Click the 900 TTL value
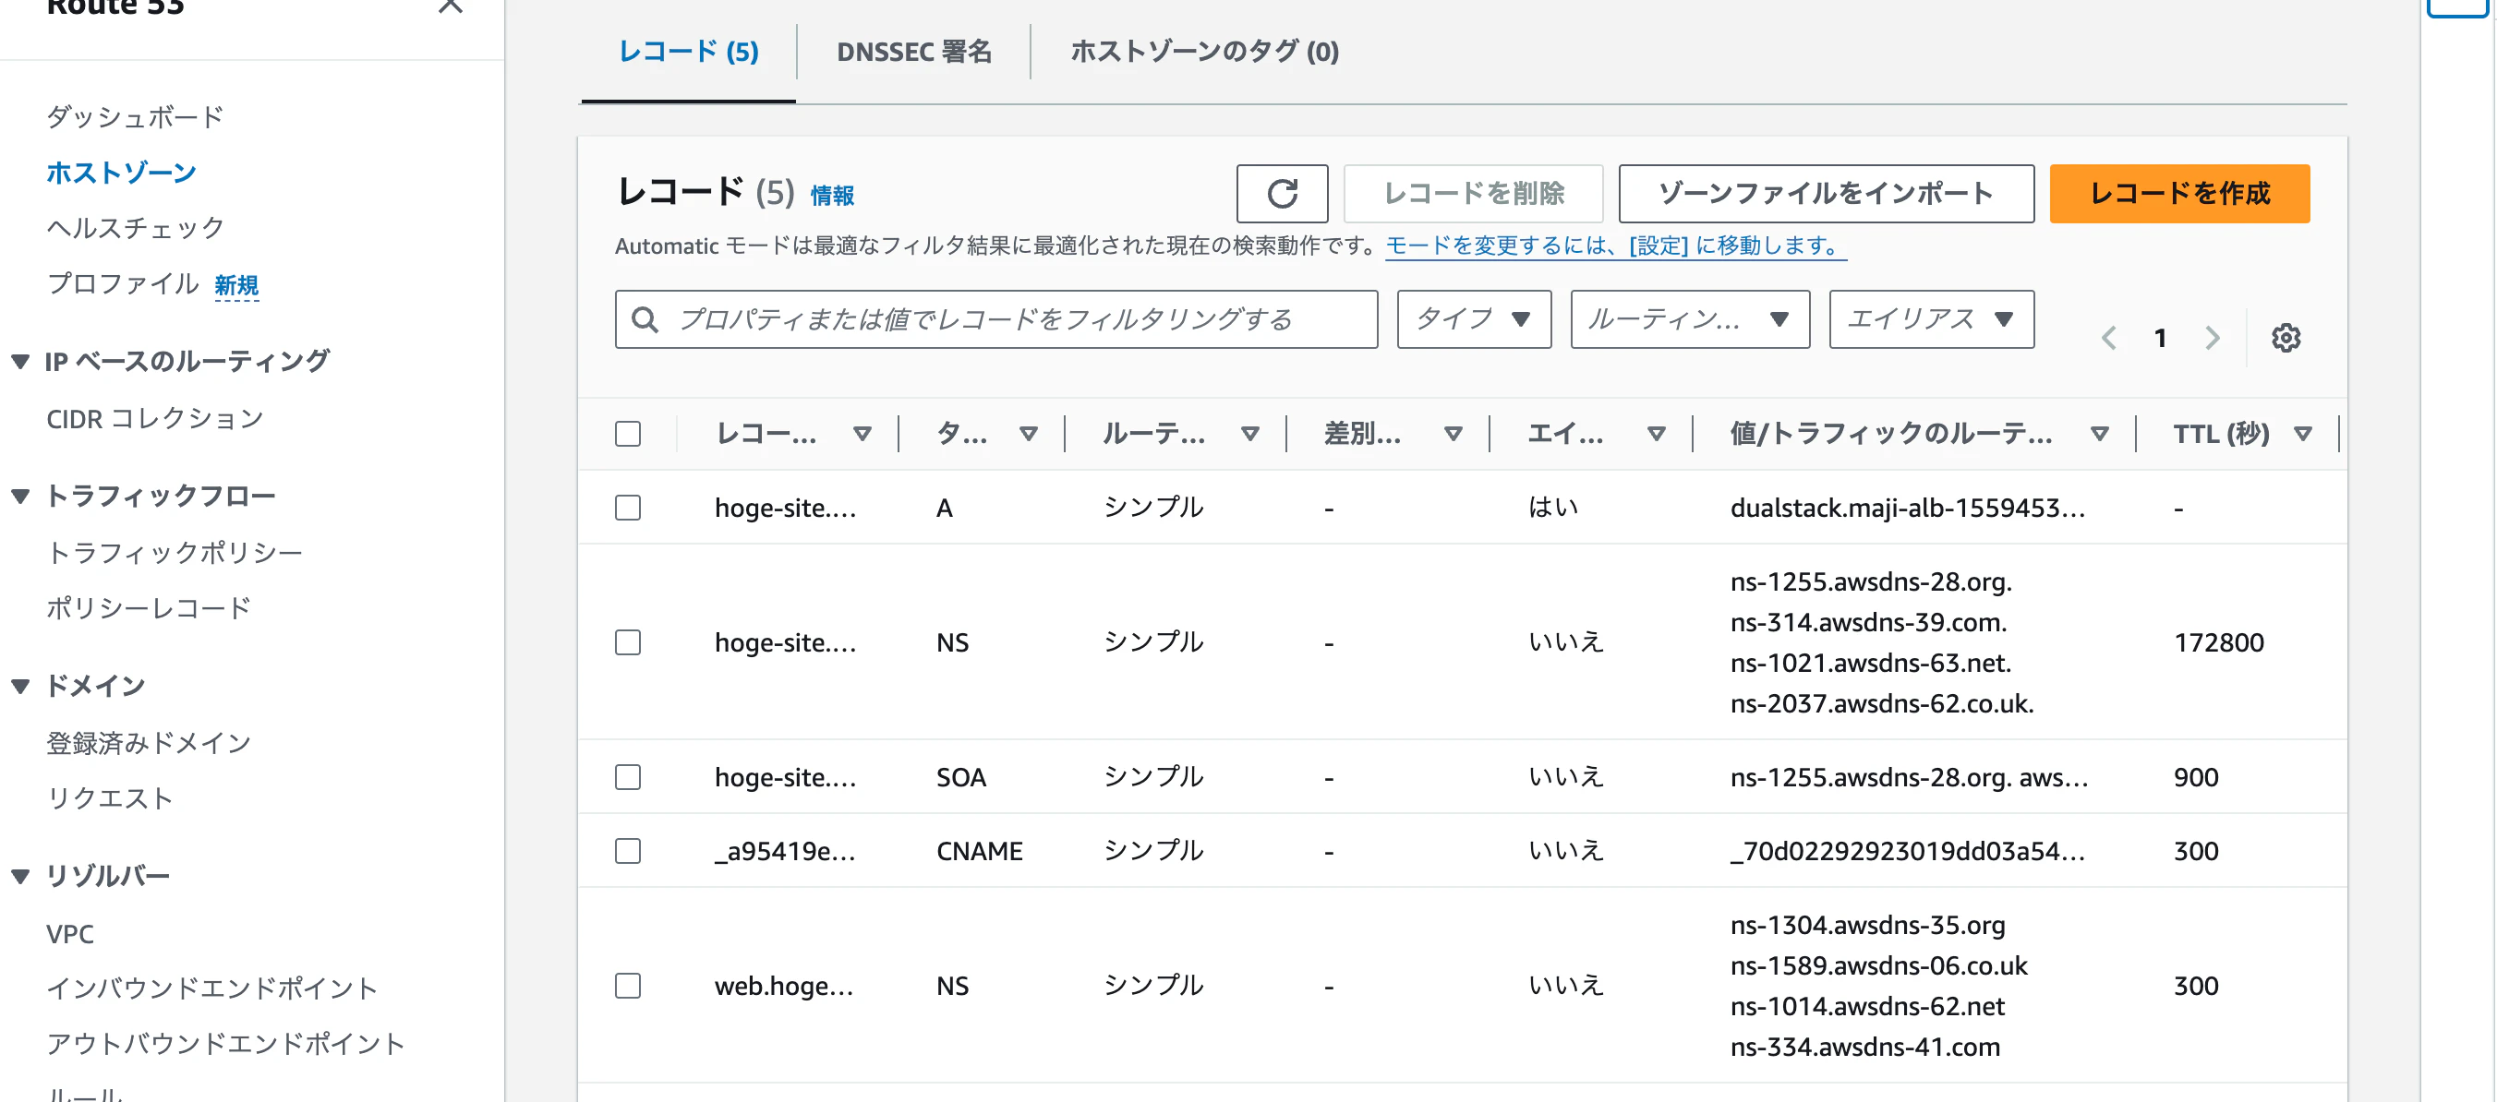The width and height of the screenshot is (2497, 1102). [2196, 776]
